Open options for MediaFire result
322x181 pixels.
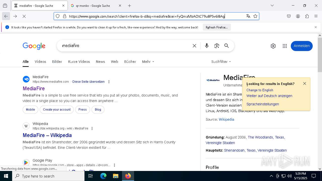[x=109, y=82]
